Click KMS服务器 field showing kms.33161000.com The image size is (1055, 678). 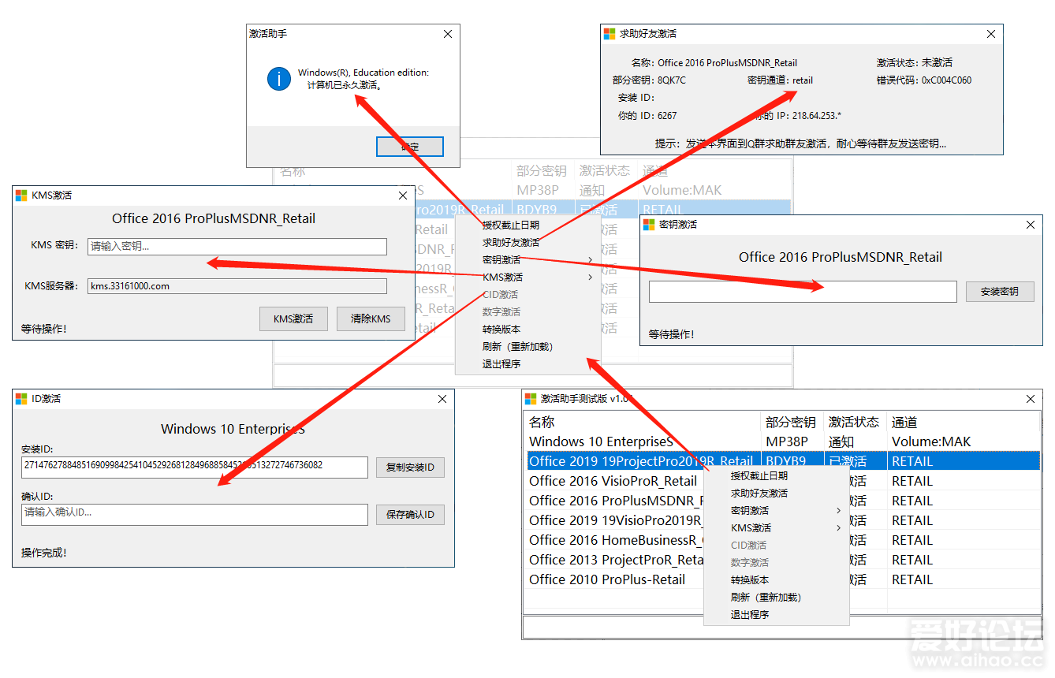pyautogui.click(x=237, y=286)
